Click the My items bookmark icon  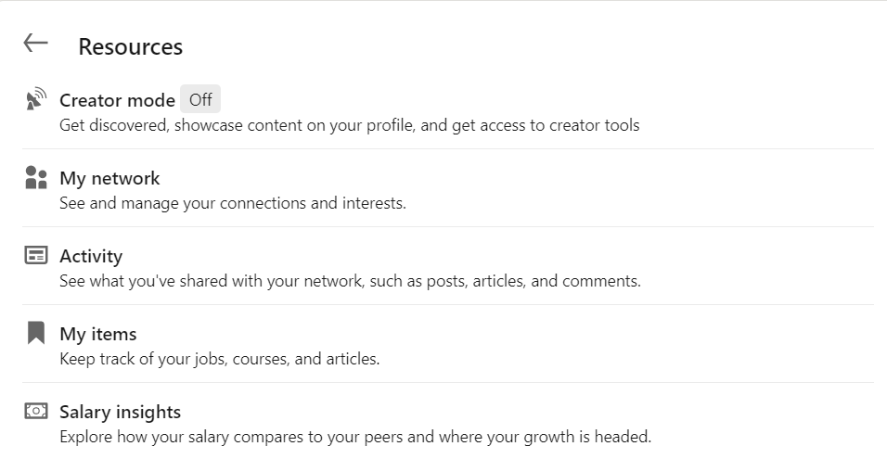coord(35,333)
